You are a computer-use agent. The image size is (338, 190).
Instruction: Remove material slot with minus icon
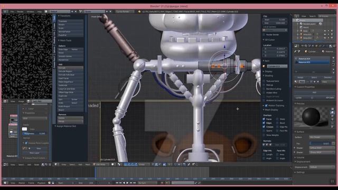click(333, 61)
